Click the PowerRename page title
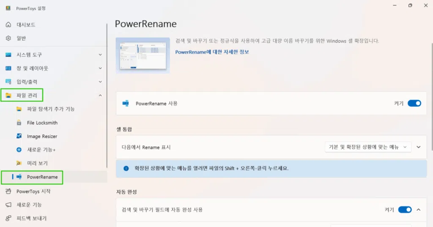Screen dimensions: 433x227 click(x=146, y=24)
